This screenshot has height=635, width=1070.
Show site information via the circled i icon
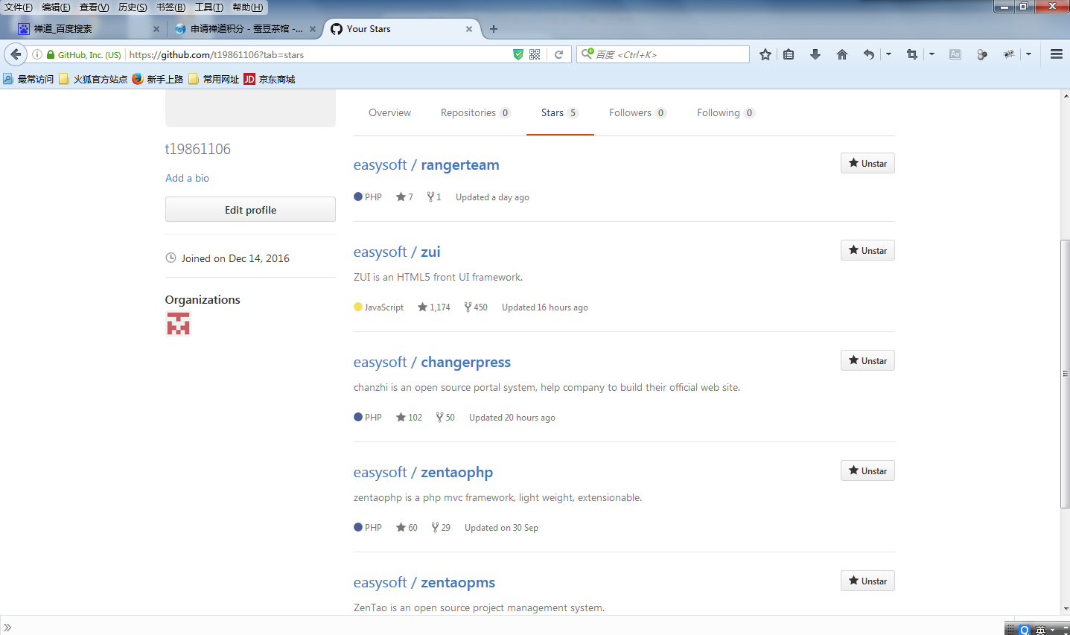point(36,54)
